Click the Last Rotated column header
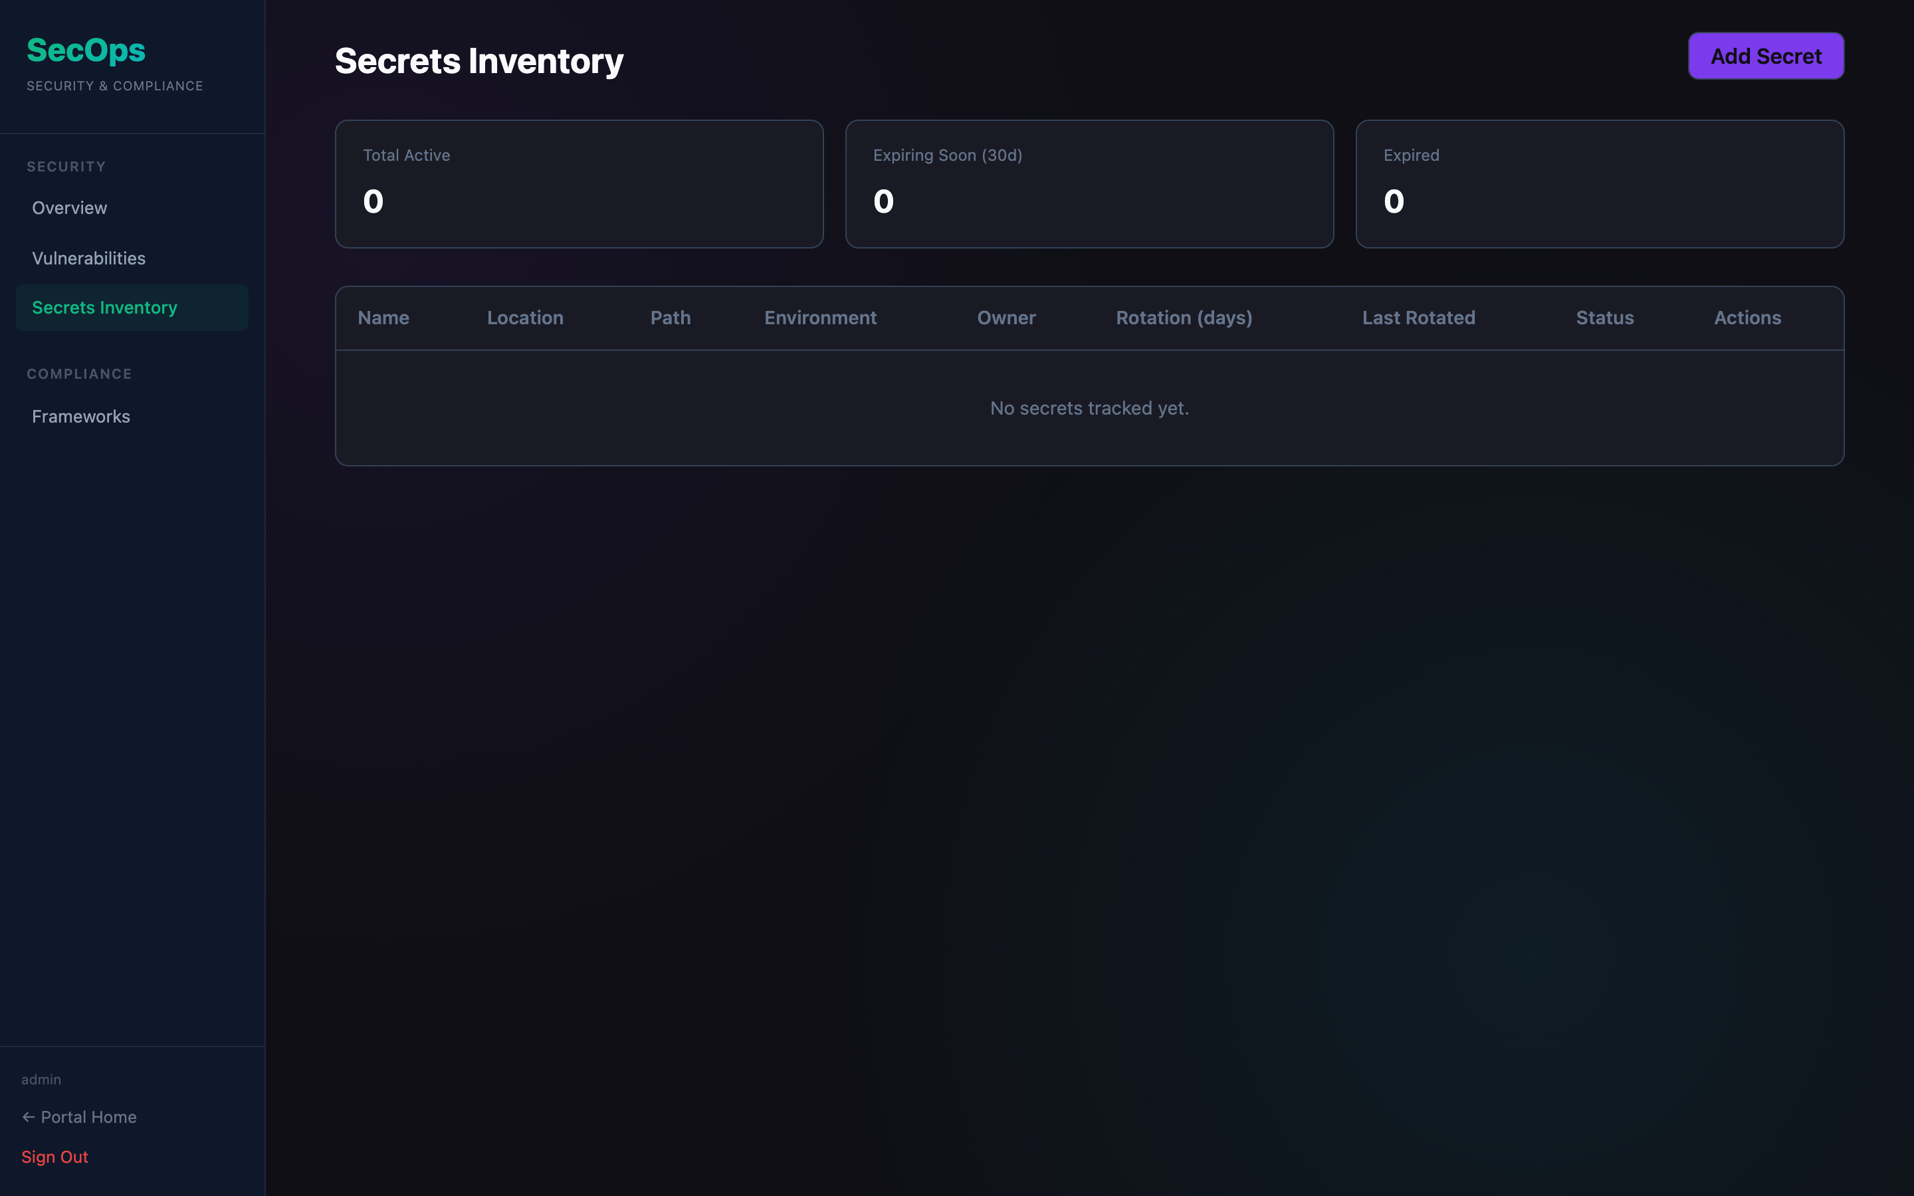Screen dimensions: 1914x1196 (1419, 317)
